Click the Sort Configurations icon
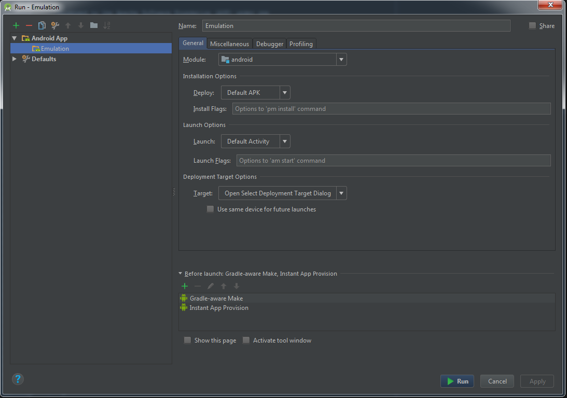Screen dimensions: 567x398 click(x=107, y=25)
